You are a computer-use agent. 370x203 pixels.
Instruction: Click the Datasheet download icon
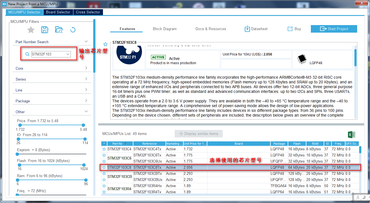247,29
